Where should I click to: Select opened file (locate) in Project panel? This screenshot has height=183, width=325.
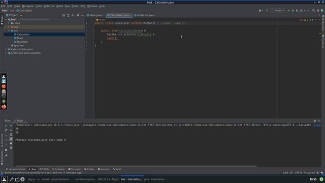[63, 15]
